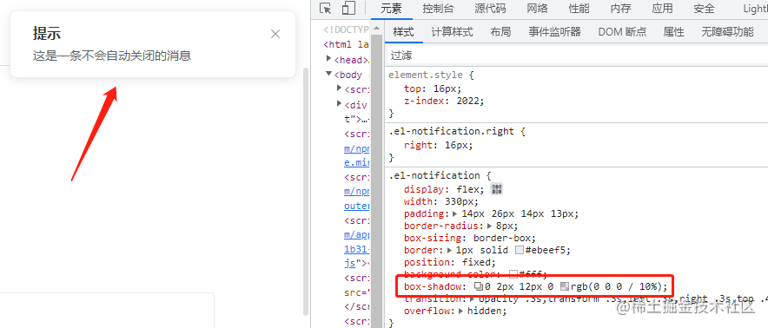Click the 提示 notification title
The image size is (768, 328).
[x=47, y=34]
